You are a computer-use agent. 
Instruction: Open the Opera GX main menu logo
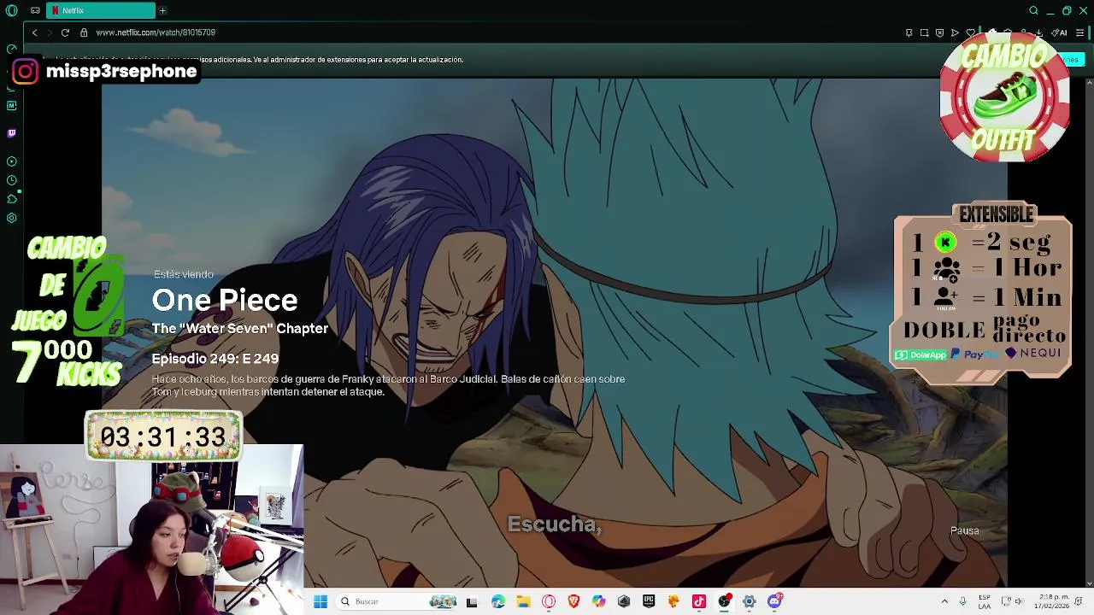[x=11, y=10]
